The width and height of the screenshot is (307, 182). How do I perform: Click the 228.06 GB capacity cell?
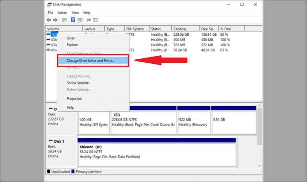pos(181,34)
